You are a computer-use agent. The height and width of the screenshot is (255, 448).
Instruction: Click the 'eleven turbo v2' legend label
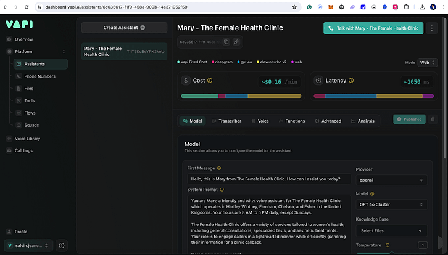point(273,62)
